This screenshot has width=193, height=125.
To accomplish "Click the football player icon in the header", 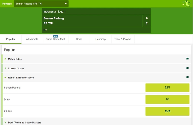I will click(187, 4).
